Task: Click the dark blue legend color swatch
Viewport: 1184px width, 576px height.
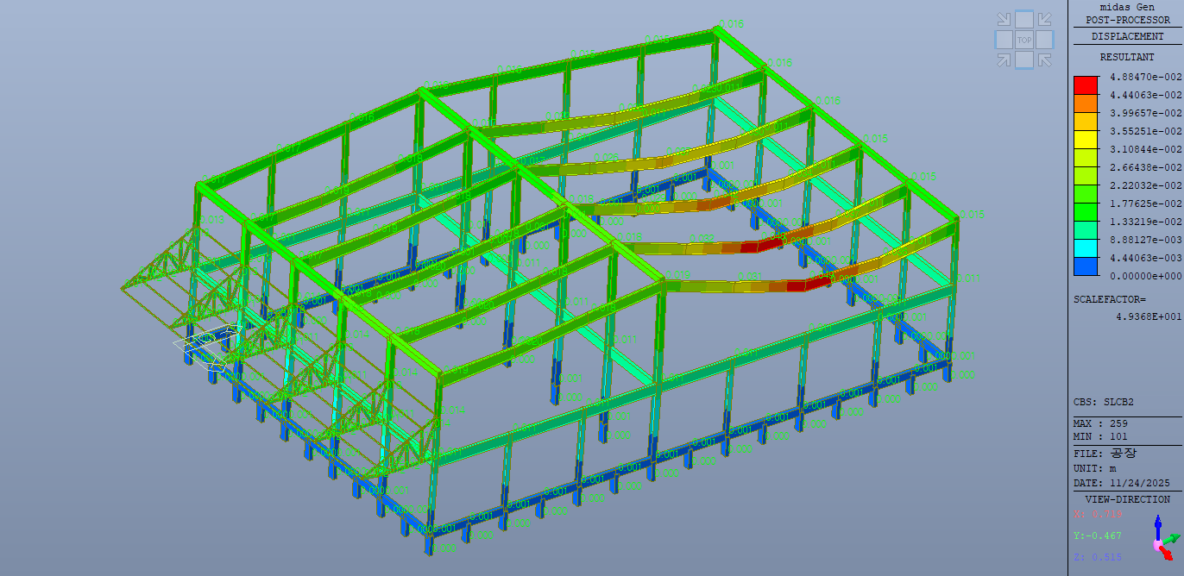Action: pos(1085,266)
